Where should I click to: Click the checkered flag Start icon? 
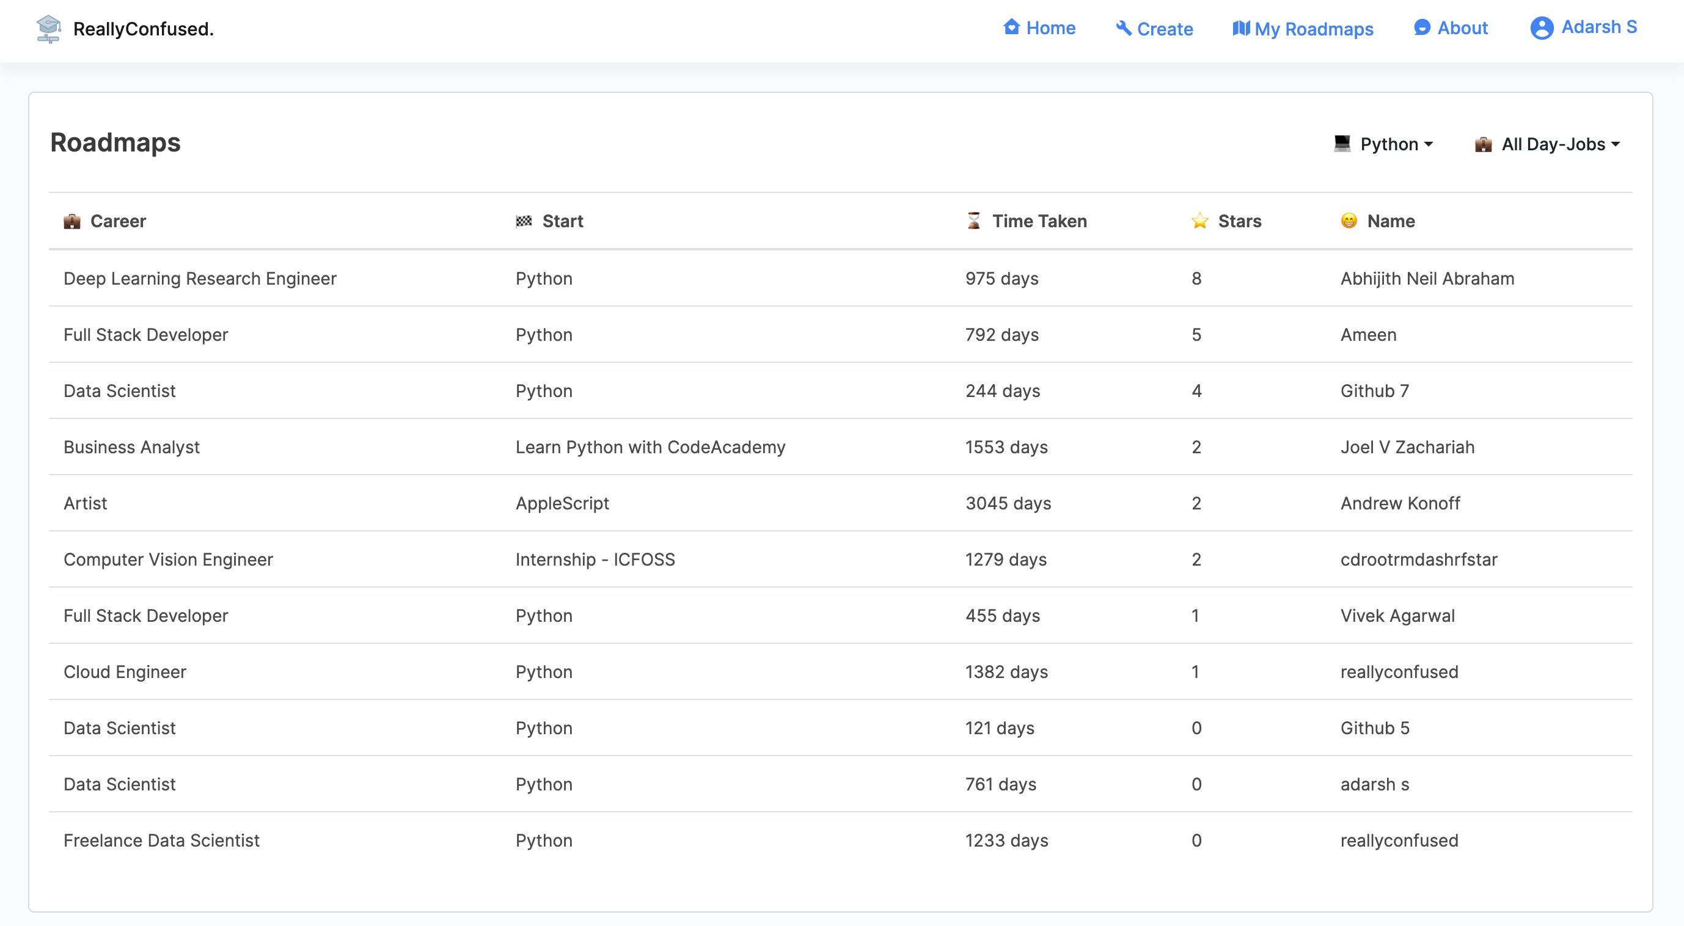tap(524, 221)
